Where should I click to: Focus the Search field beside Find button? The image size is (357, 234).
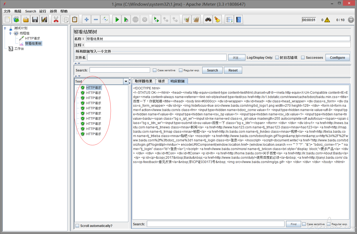tap(216, 224)
